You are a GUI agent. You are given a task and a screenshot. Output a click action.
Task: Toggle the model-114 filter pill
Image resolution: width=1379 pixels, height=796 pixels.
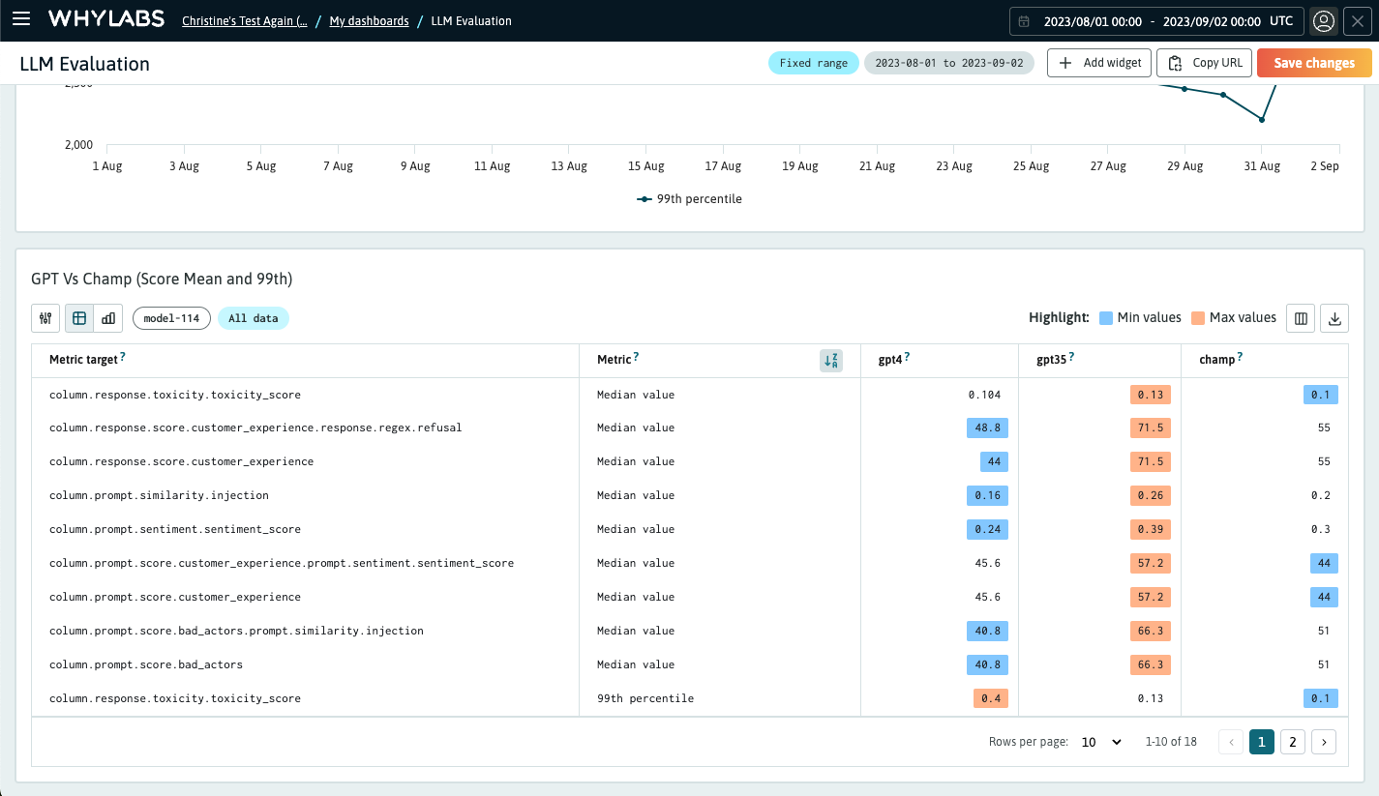(171, 317)
